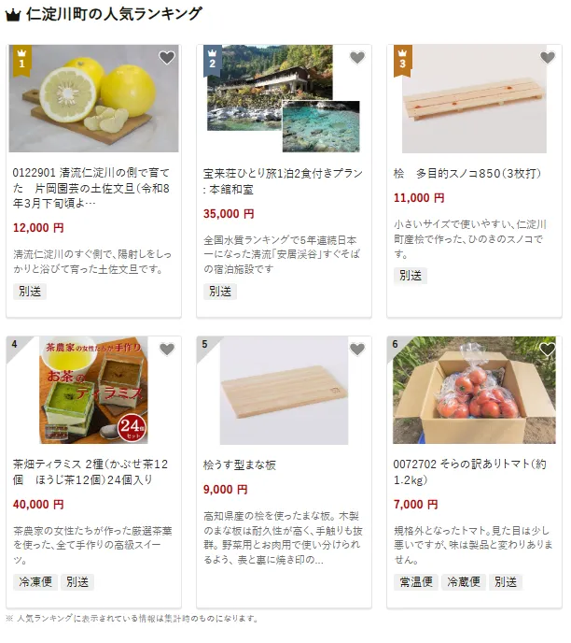571x643 pixels.
Task: Click 冷凍便 tag on tiramisu card
Action: (35, 582)
